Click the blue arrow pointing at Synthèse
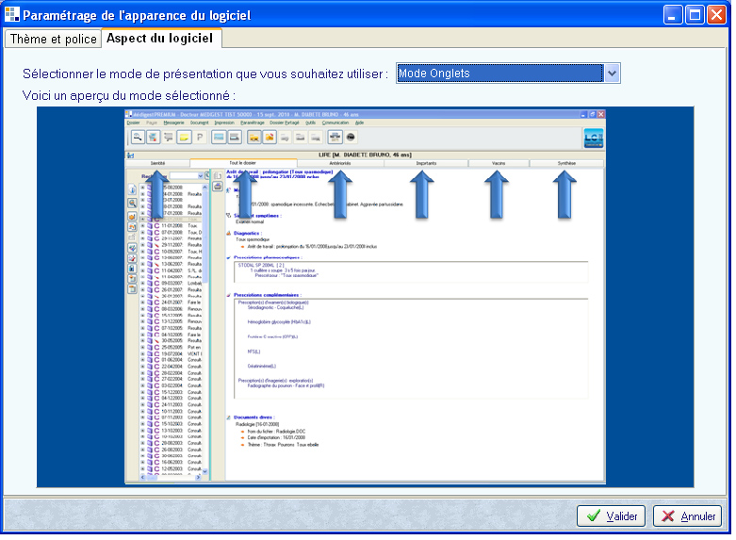 coord(566,193)
